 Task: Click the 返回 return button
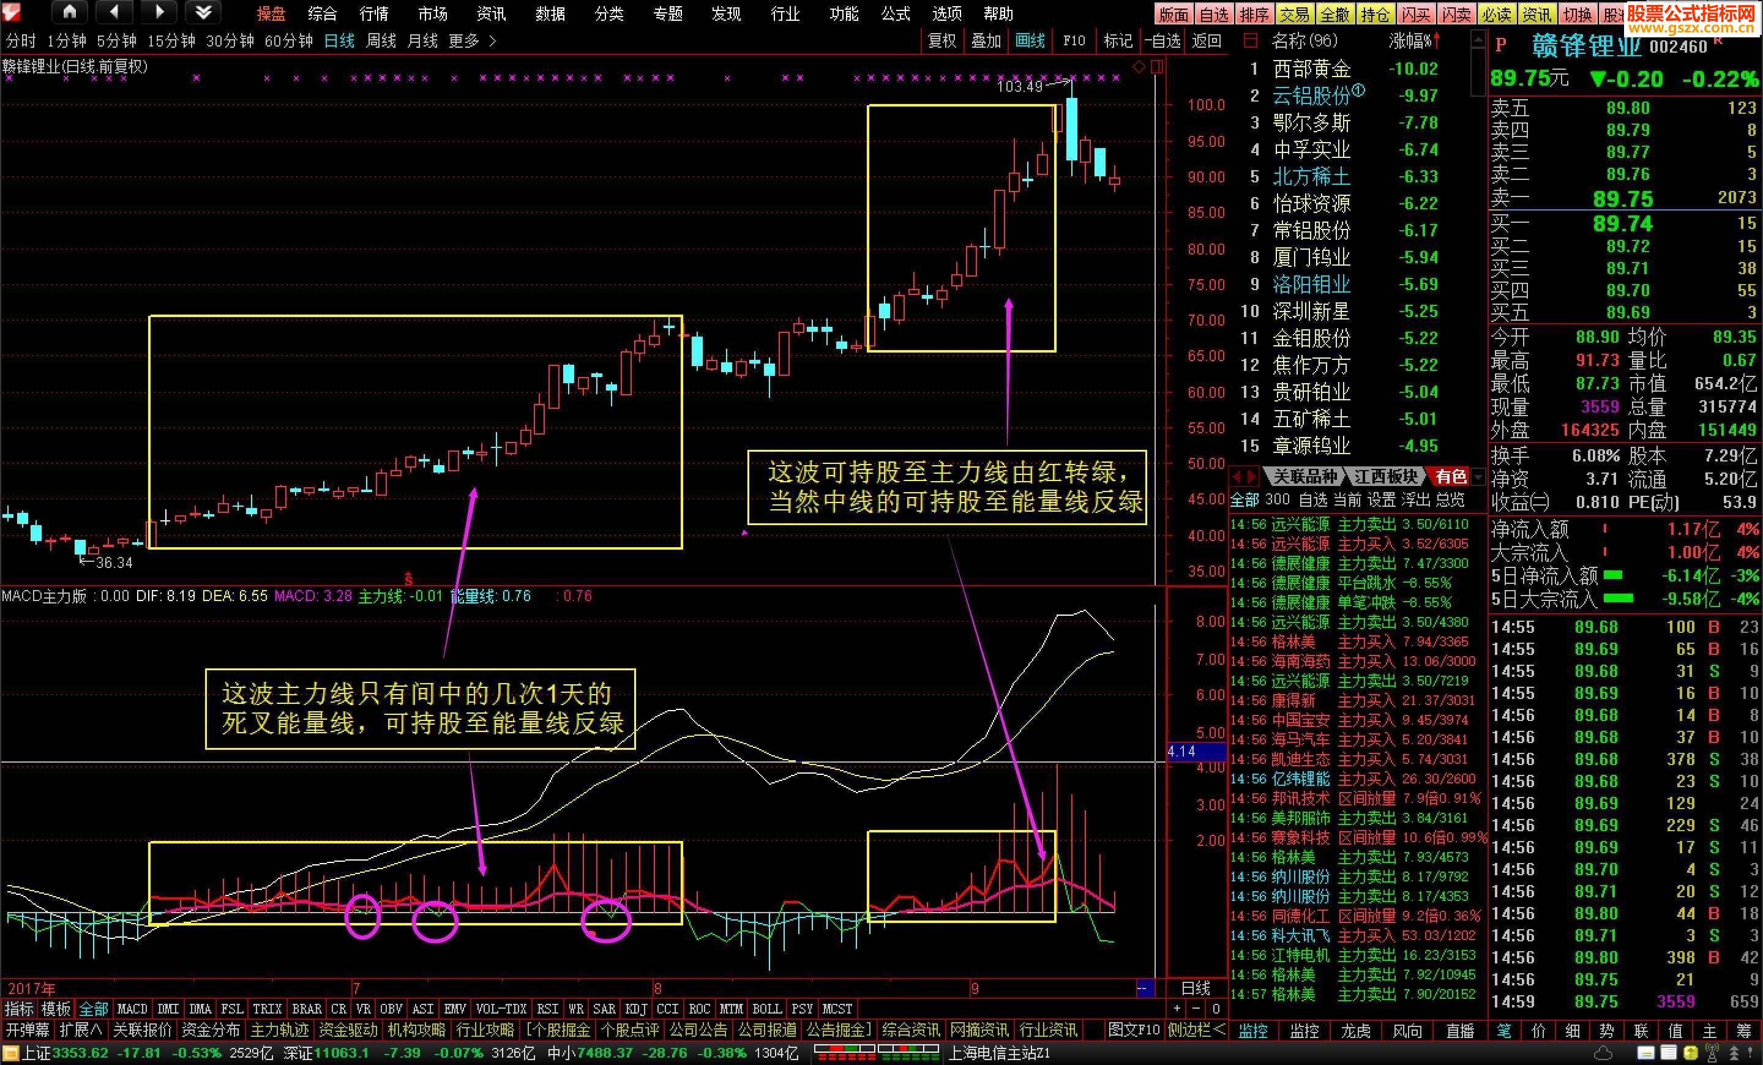pyautogui.click(x=1207, y=41)
